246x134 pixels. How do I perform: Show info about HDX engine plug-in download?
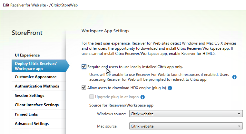click(170, 88)
